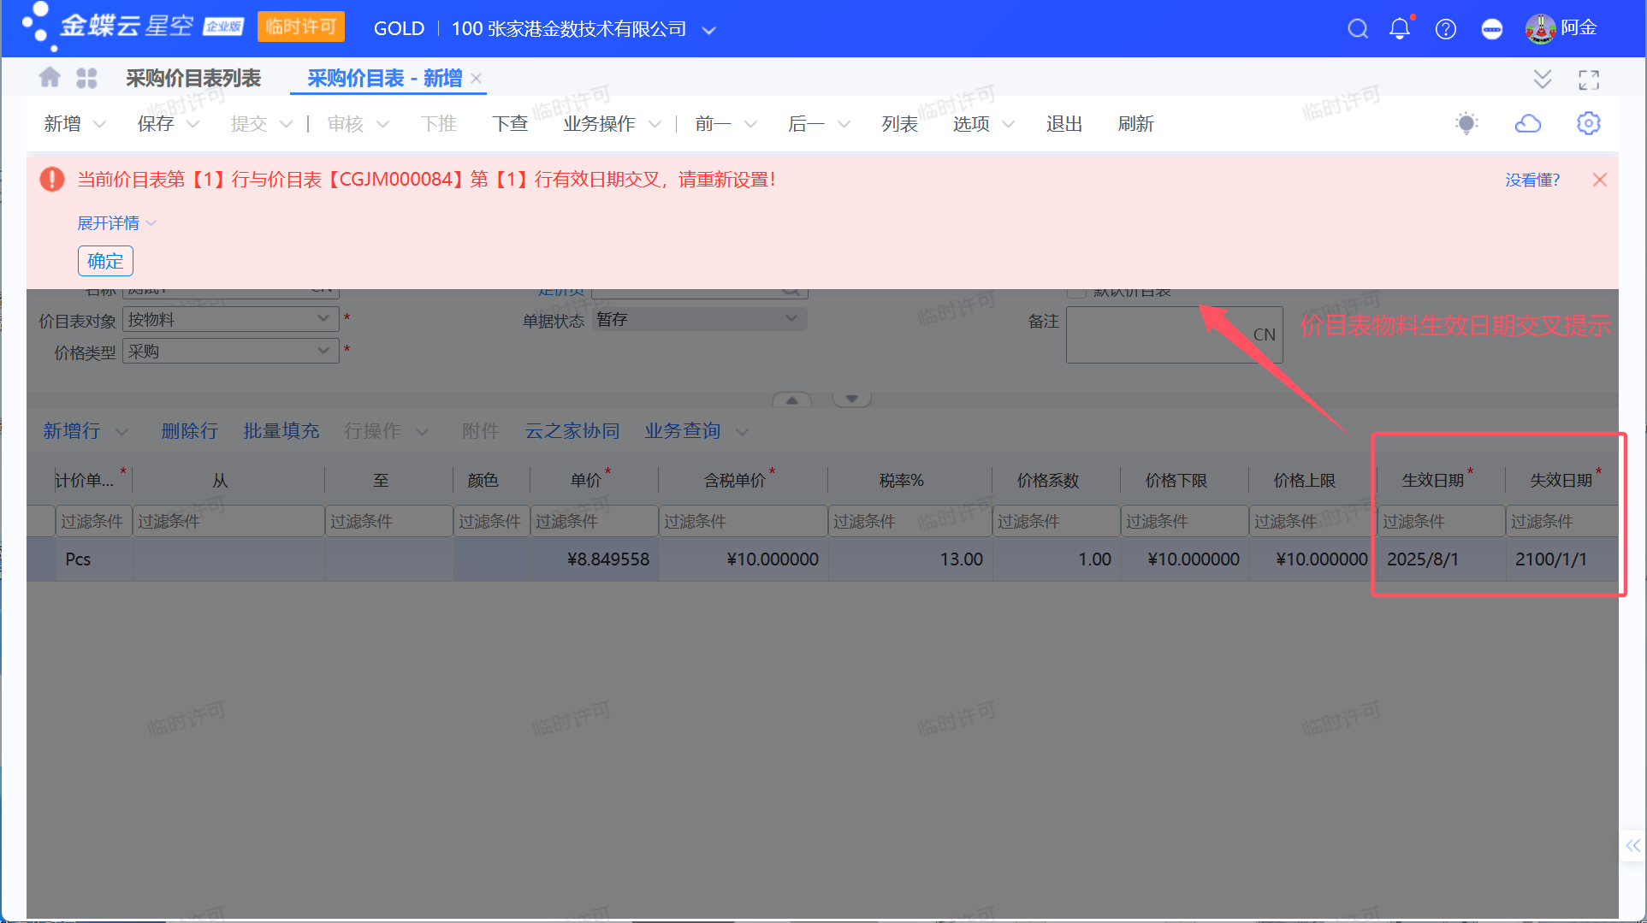Expand the 前一 dropdown arrow
Screen dimensions: 1647x923
[x=750, y=125]
